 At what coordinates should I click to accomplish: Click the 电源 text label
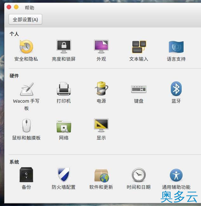pyautogui.click(x=101, y=101)
